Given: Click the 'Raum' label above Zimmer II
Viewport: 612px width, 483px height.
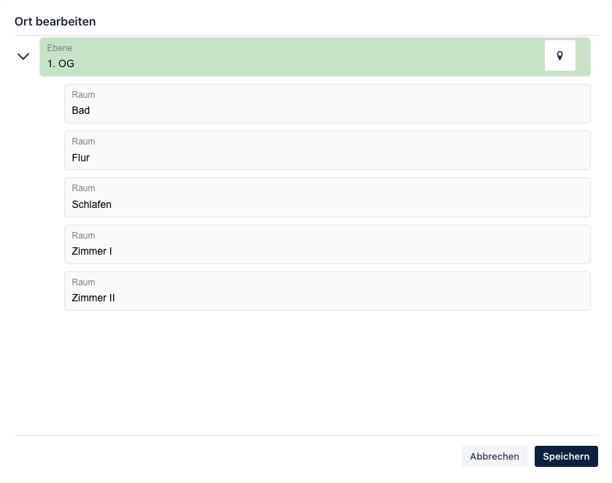Looking at the screenshot, I should (83, 282).
